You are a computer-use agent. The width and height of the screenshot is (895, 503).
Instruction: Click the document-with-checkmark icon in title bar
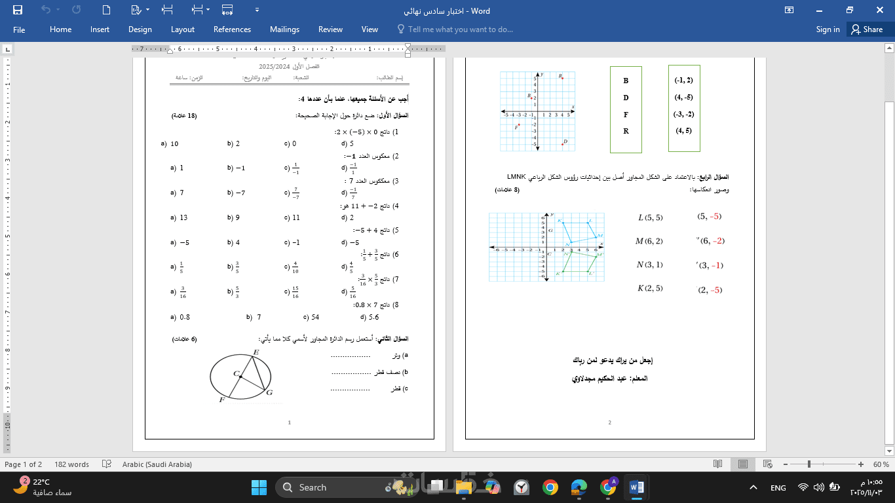[x=136, y=10]
